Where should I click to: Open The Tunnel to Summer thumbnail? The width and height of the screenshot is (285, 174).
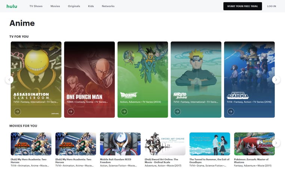tap(210, 144)
